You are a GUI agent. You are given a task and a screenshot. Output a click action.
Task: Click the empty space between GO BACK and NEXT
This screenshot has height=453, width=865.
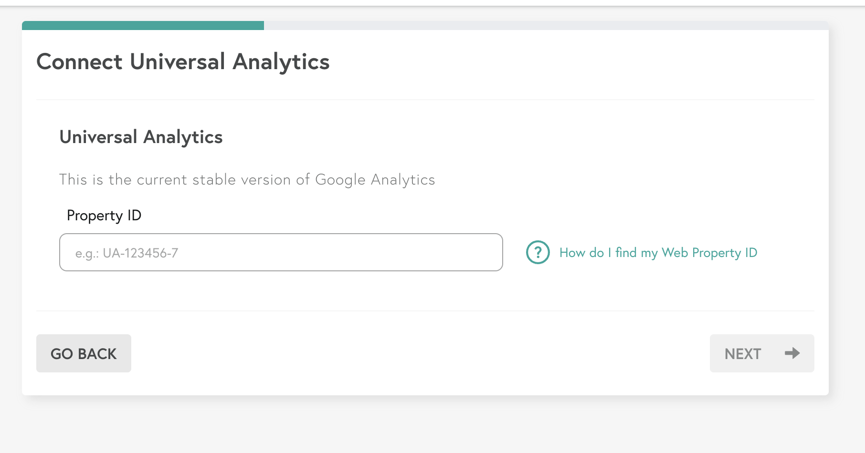420,353
